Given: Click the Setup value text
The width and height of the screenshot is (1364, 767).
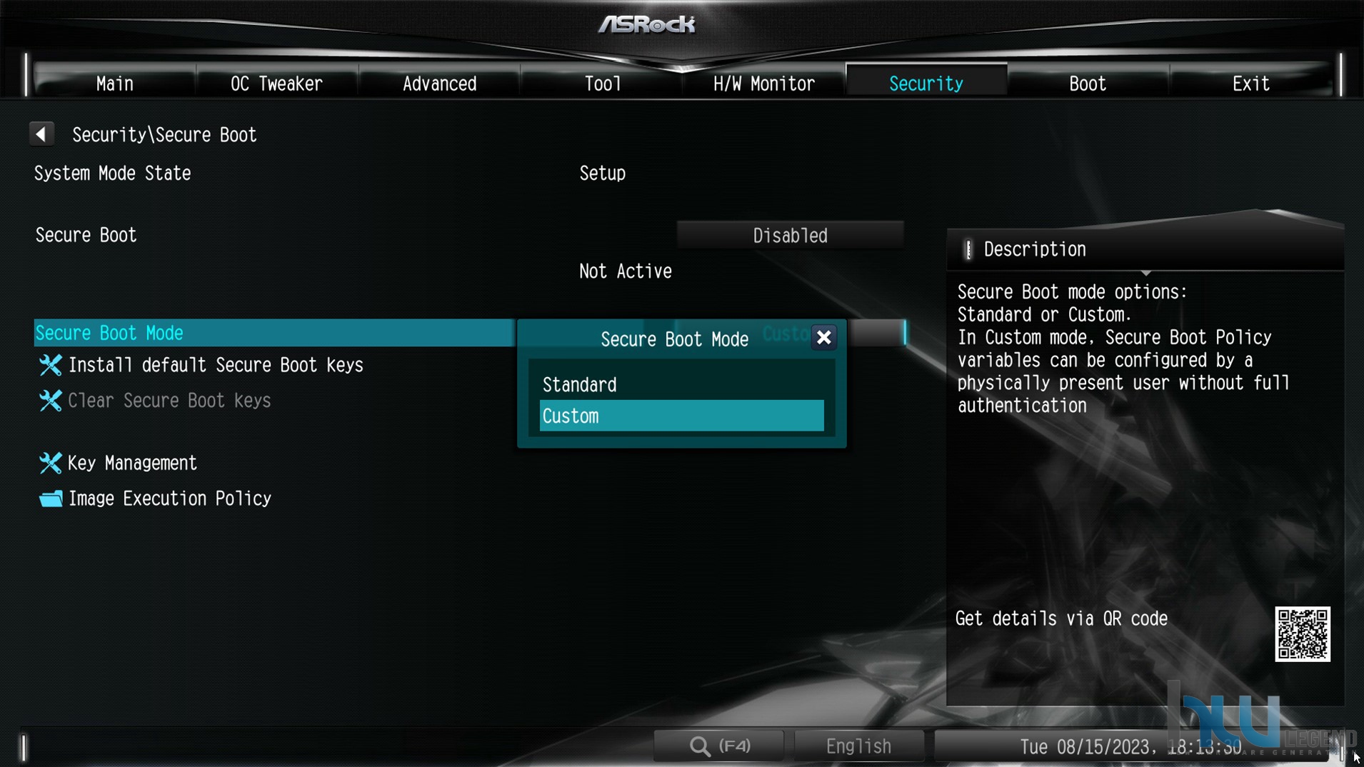Looking at the screenshot, I should pyautogui.click(x=602, y=174).
